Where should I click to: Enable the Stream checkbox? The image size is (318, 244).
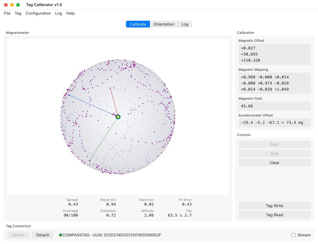tap(293, 235)
